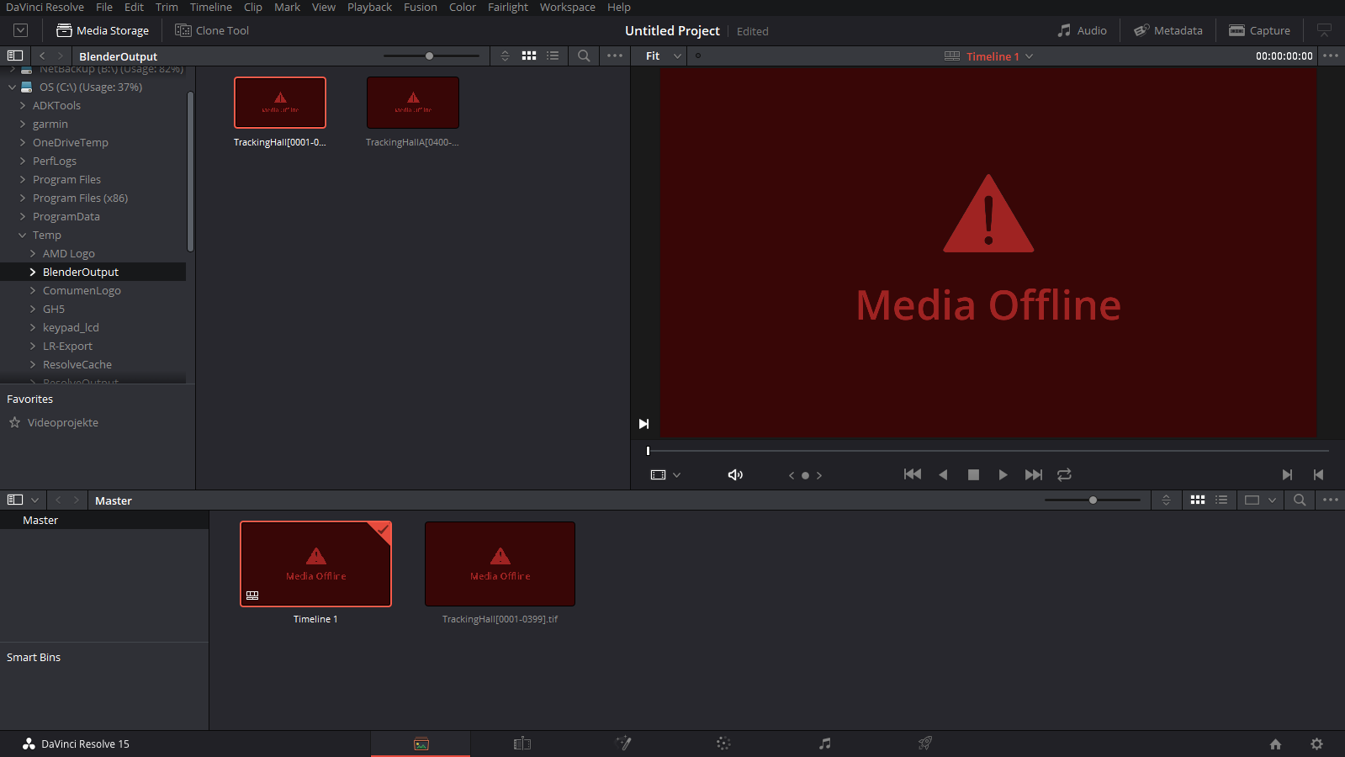
Task: Expand the ADKTools folder
Action: 23,106
